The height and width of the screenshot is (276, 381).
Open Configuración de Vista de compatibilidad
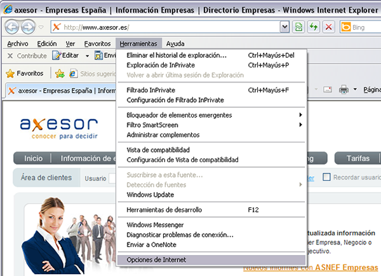coord(211,160)
